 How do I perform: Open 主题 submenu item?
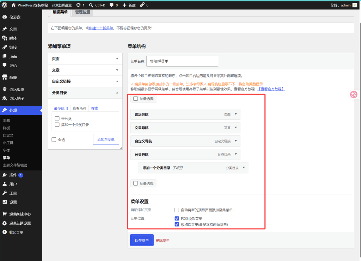(x=6, y=120)
